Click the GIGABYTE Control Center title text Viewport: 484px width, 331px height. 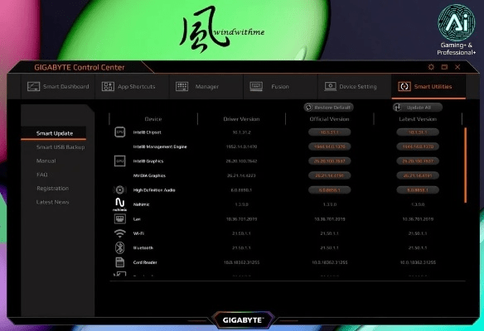point(80,67)
